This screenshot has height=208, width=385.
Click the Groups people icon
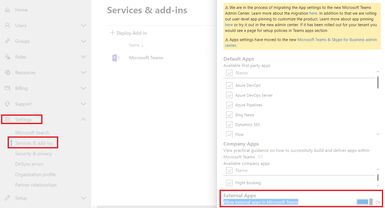click(x=7, y=41)
